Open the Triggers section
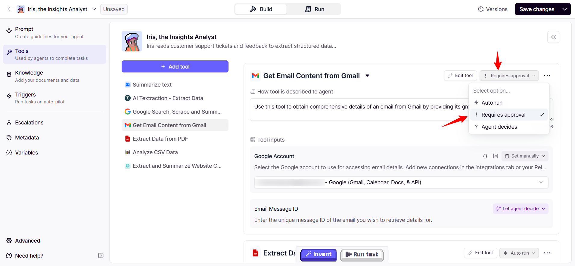This screenshot has height=266, width=575. [54, 98]
